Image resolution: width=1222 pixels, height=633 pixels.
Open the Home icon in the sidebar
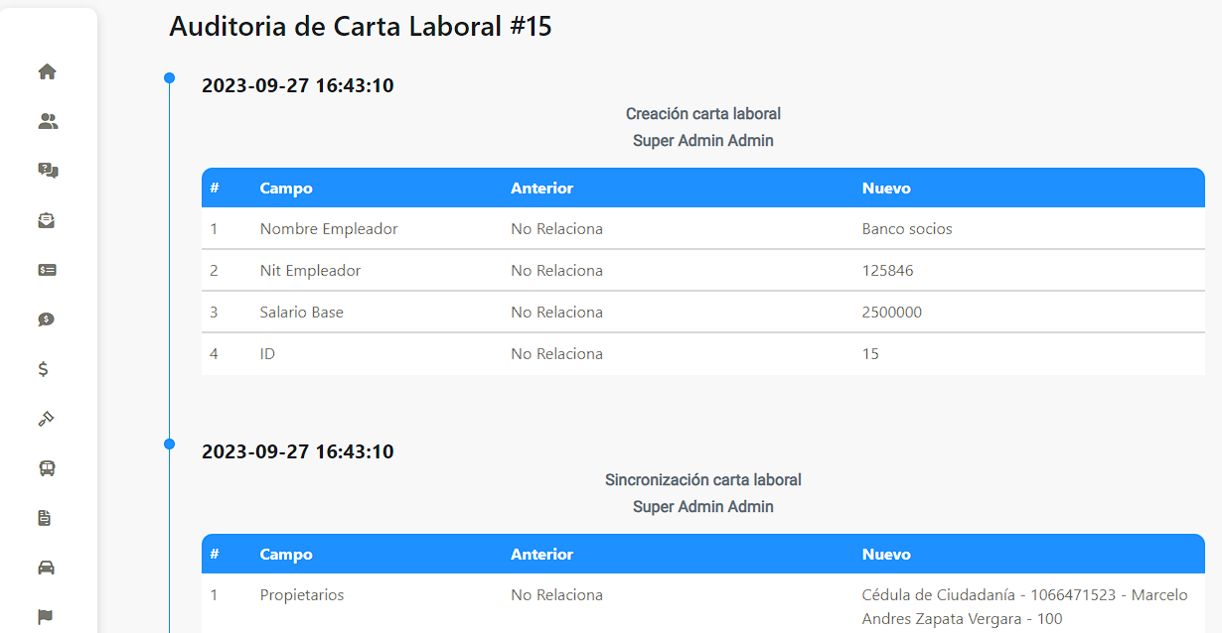pos(47,71)
